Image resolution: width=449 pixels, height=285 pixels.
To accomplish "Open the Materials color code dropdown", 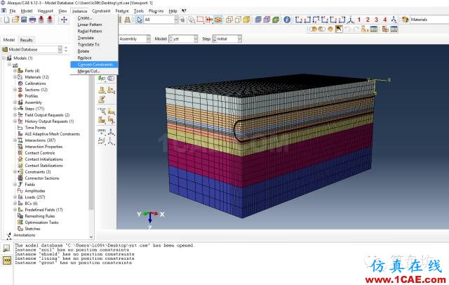I will tap(429, 20).
